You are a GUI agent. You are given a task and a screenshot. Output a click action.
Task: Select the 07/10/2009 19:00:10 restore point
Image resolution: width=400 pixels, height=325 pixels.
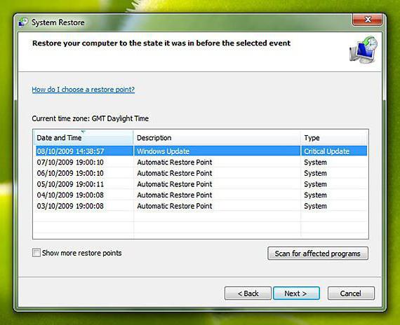click(x=201, y=162)
